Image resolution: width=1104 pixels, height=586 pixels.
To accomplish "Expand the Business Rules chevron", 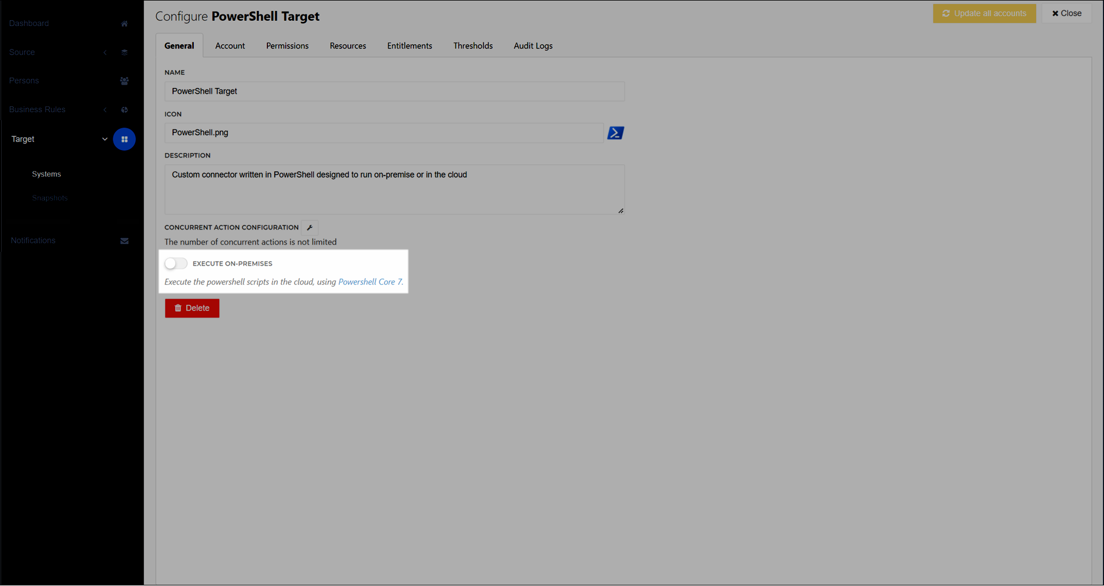I will point(105,110).
